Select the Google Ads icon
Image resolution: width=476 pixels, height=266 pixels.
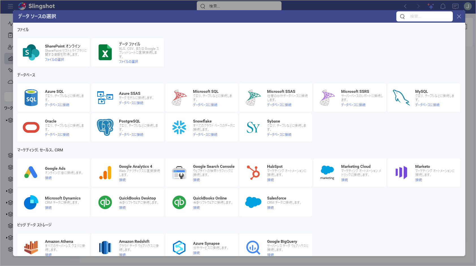coord(31,173)
